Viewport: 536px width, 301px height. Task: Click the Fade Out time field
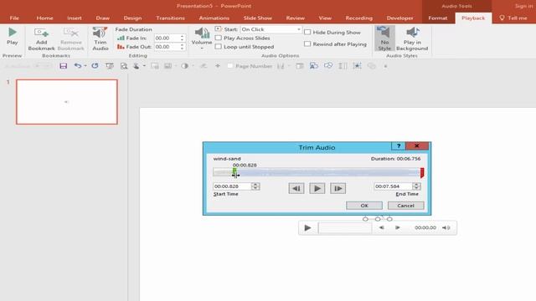167,47
